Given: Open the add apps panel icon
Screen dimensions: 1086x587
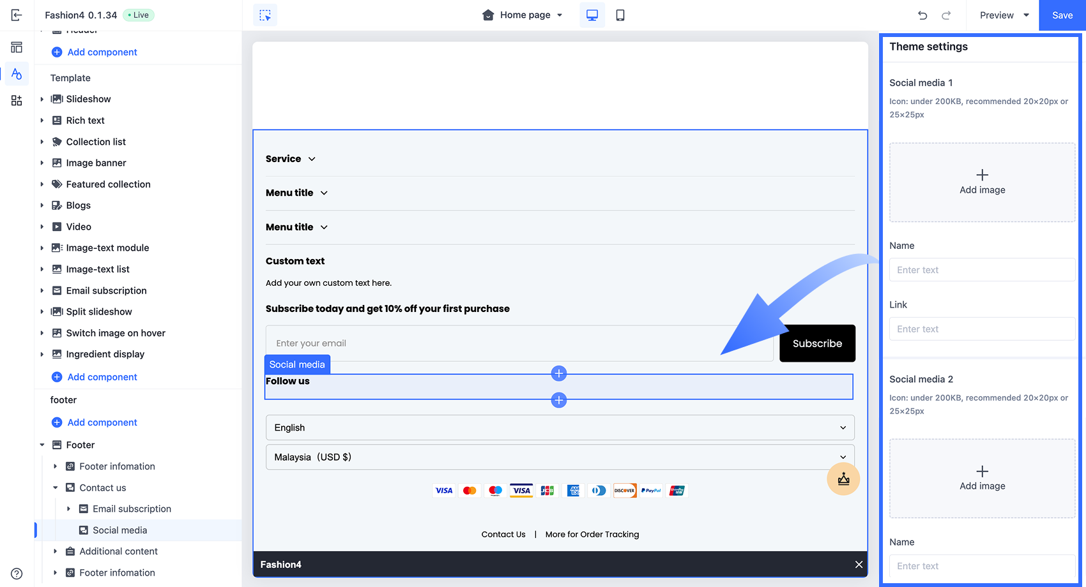Looking at the screenshot, I should pyautogui.click(x=17, y=101).
